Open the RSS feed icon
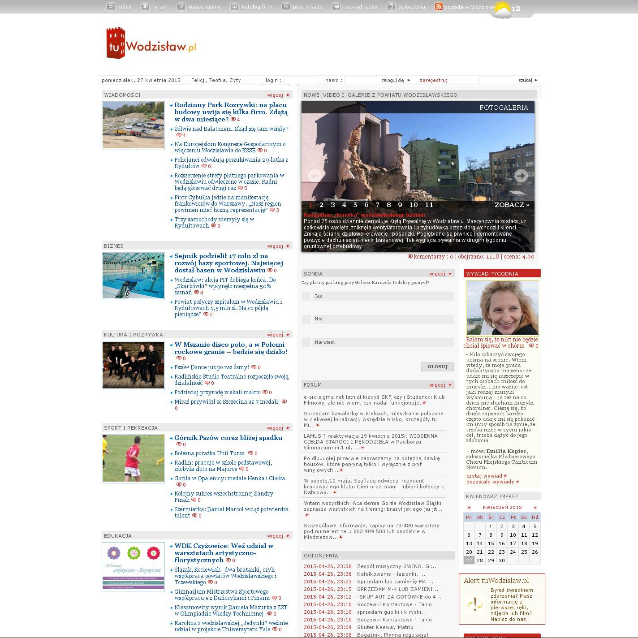 [x=439, y=6]
